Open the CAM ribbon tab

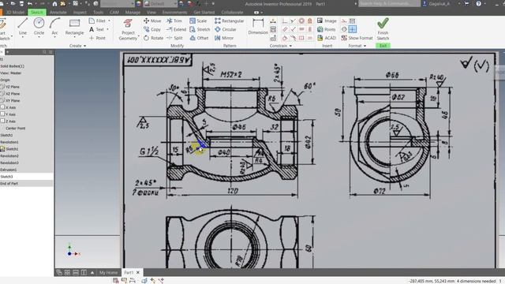[x=114, y=13]
